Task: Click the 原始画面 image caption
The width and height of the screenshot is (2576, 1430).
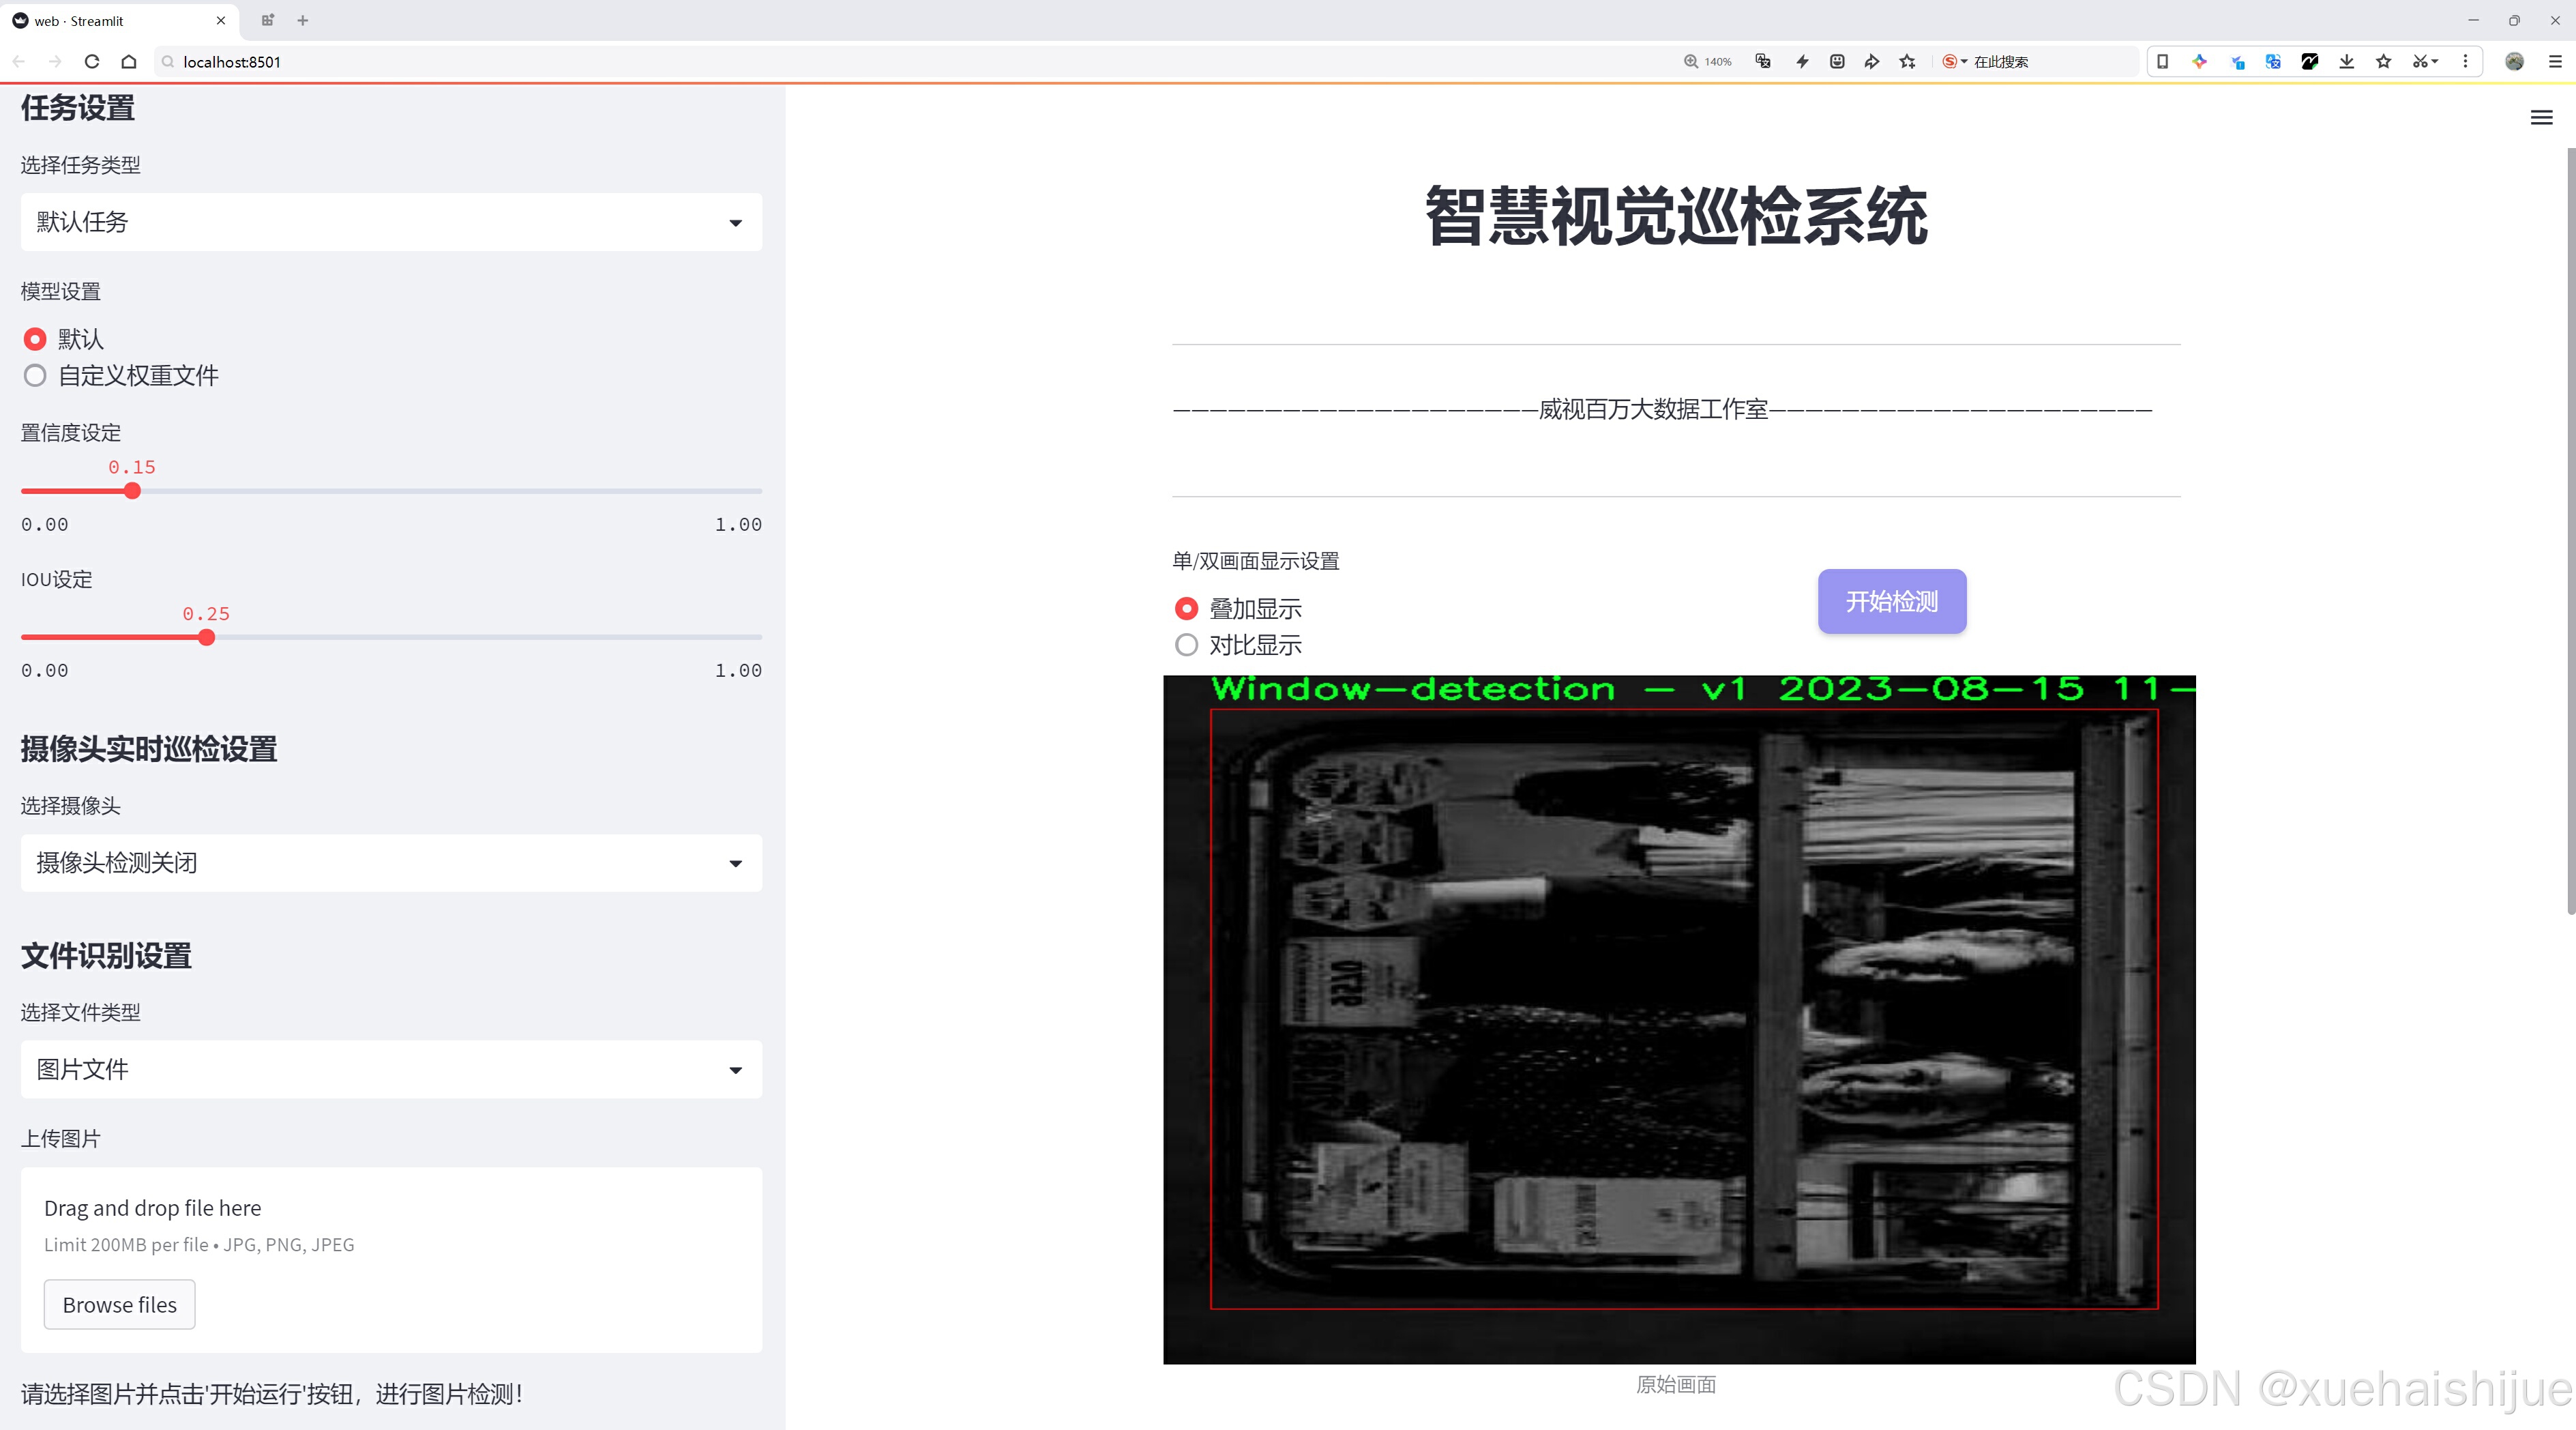Action: pyautogui.click(x=1676, y=1384)
